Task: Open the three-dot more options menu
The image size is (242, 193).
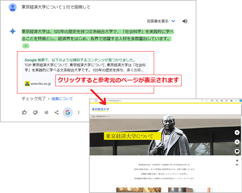Action: click(79, 113)
